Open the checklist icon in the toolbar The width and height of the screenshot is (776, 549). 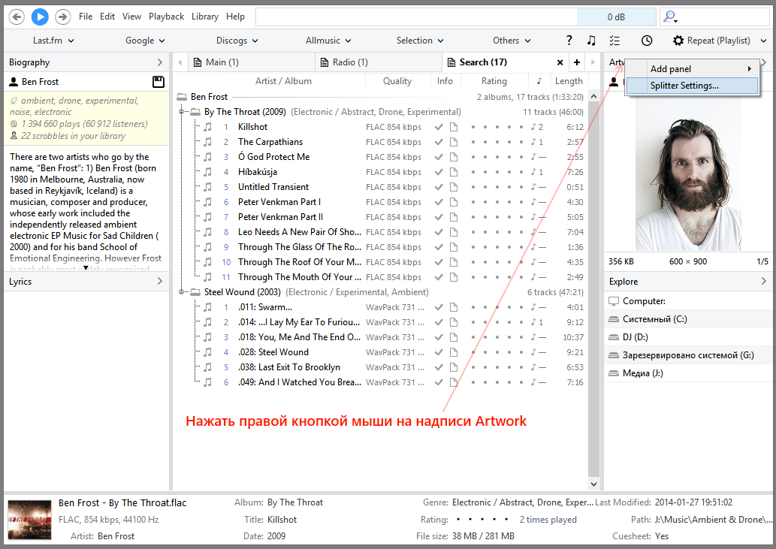pos(615,41)
